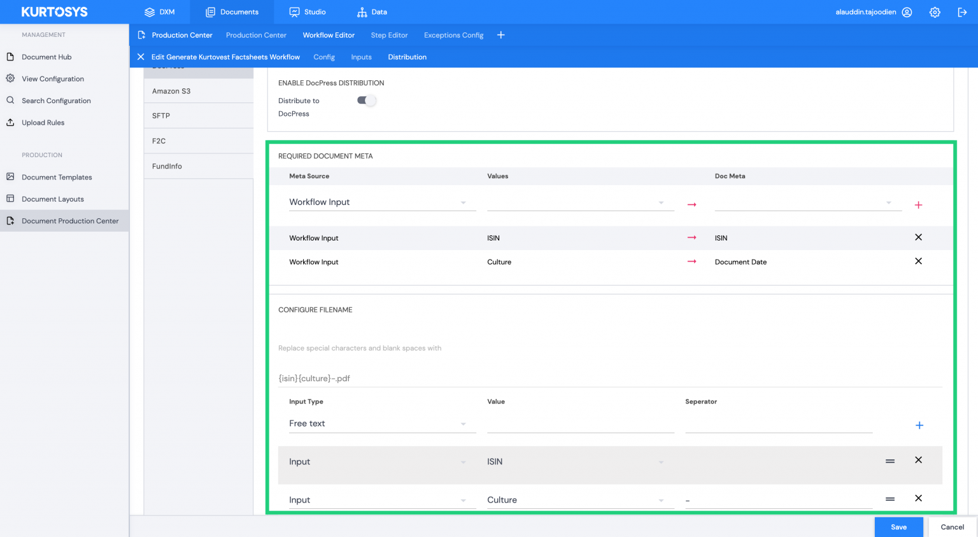Add filename part with blue plus

pyautogui.click(x=919, y=425)
